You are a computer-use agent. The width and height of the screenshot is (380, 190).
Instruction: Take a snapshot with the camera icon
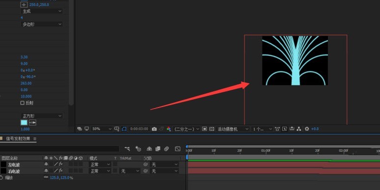(154, 129)
